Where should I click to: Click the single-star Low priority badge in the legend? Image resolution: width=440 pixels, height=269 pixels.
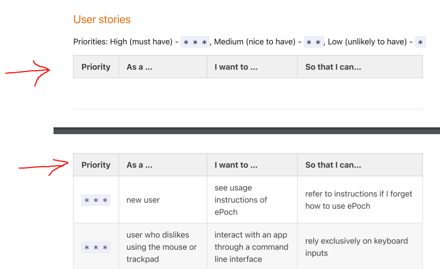click(420, 42)
